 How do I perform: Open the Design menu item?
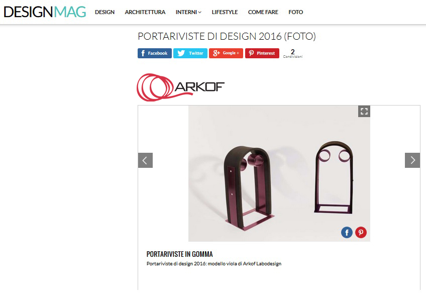104,12
